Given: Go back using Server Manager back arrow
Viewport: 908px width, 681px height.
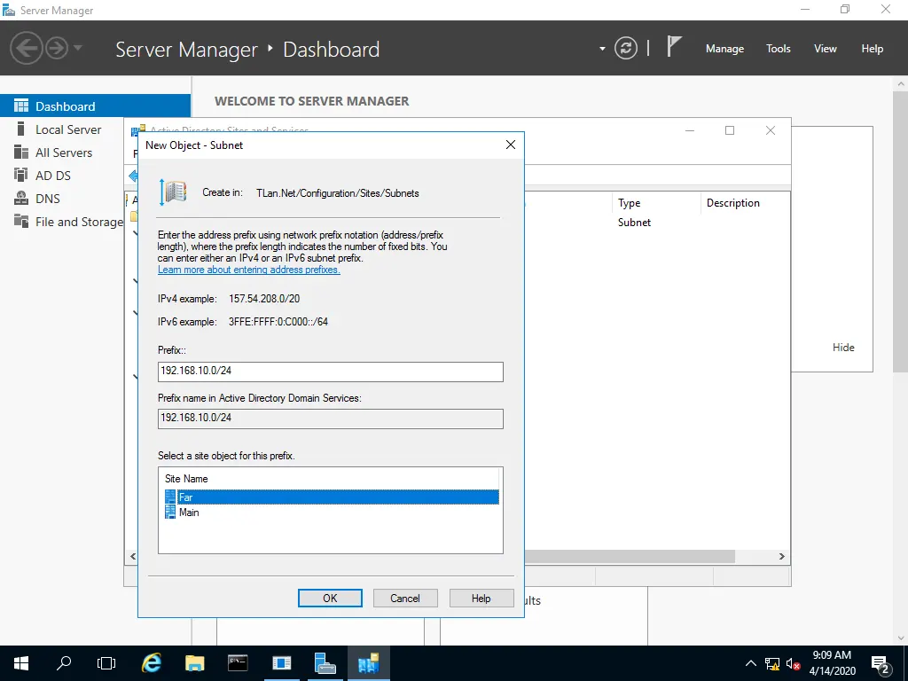Looking at the screenshot, I should [26, 48].
